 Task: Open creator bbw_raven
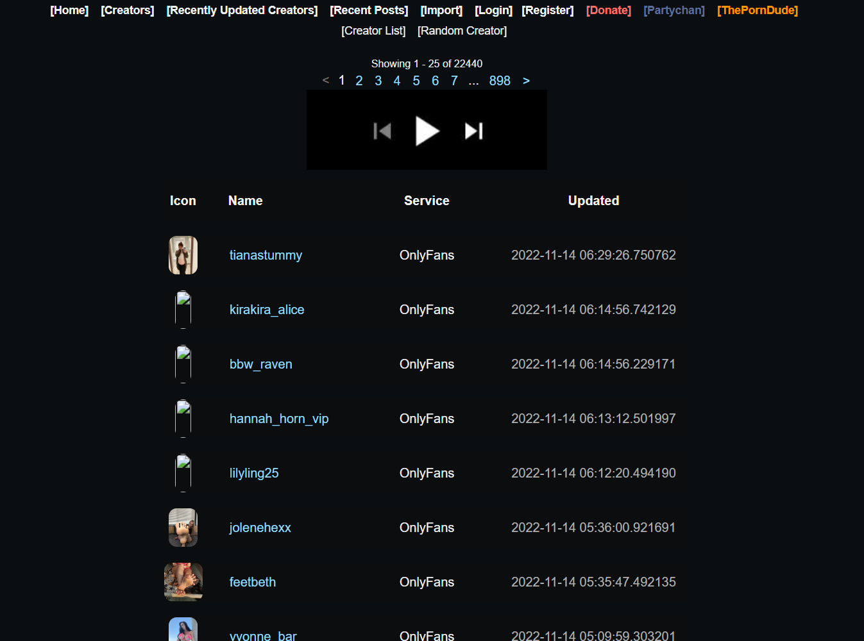coord(261,364)
